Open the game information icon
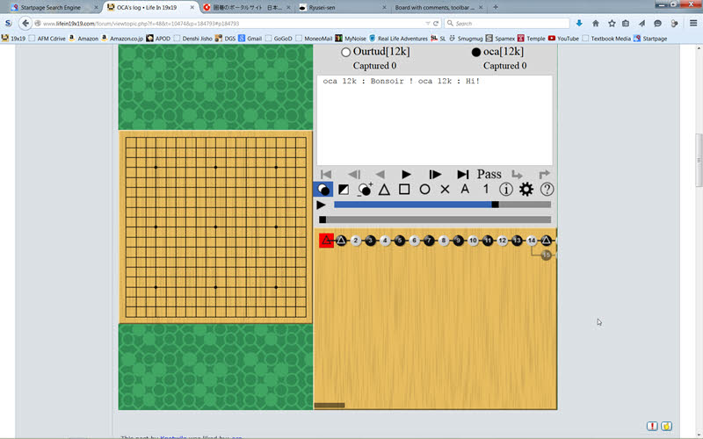The width and height of the screenshot is (703, 439). (506, 189)
